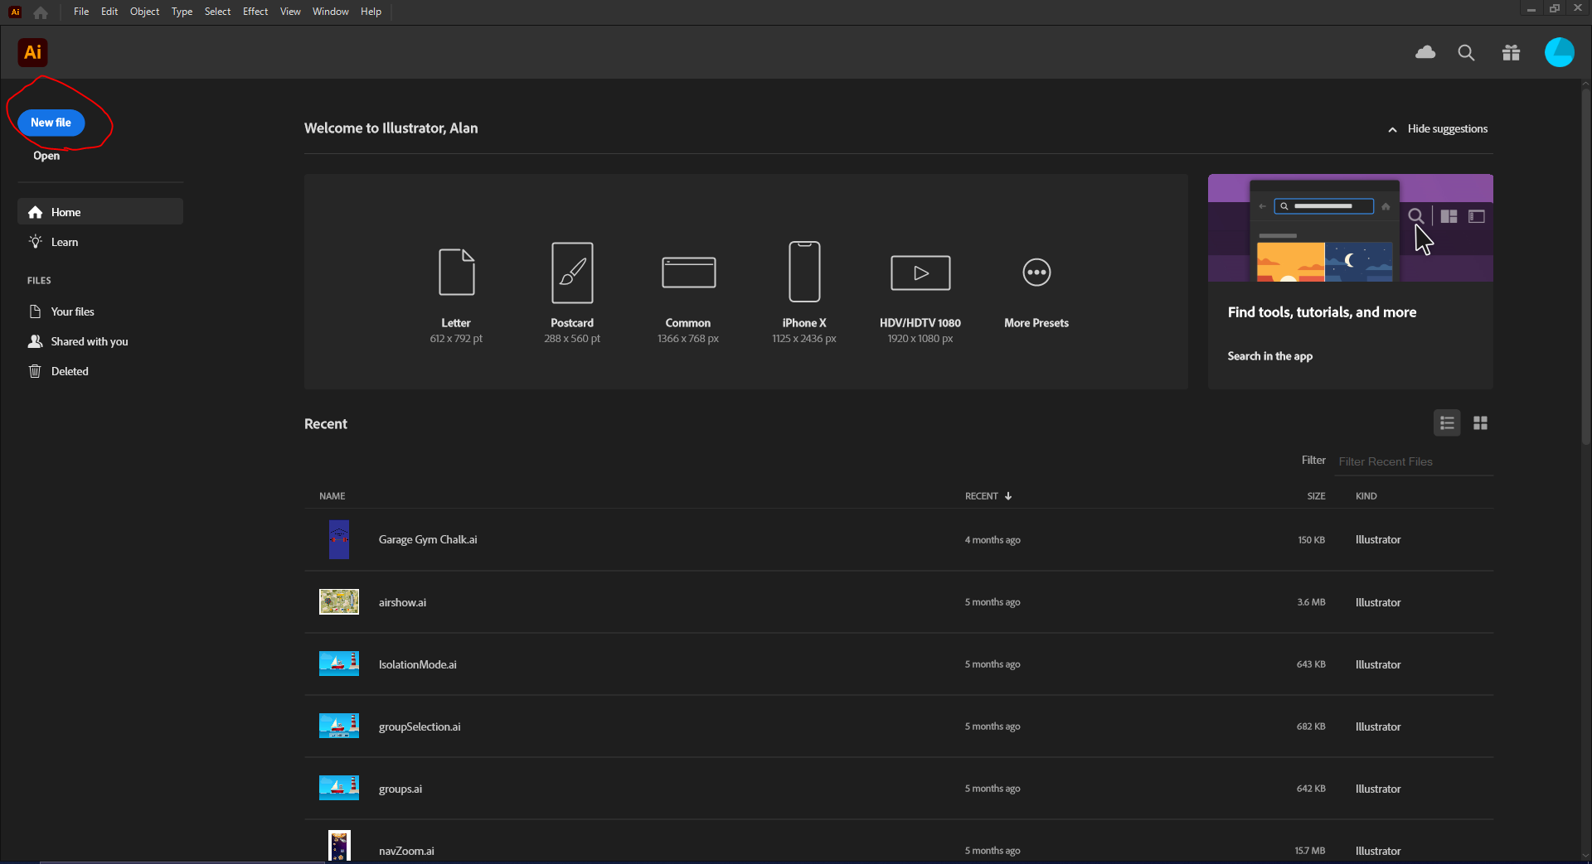
Task: Pick the HDV/HDTV 1080 preset icon
Action: point(920,273)
